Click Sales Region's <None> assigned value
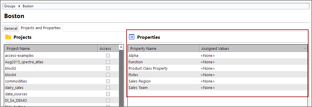 click(x=207, y=81)
